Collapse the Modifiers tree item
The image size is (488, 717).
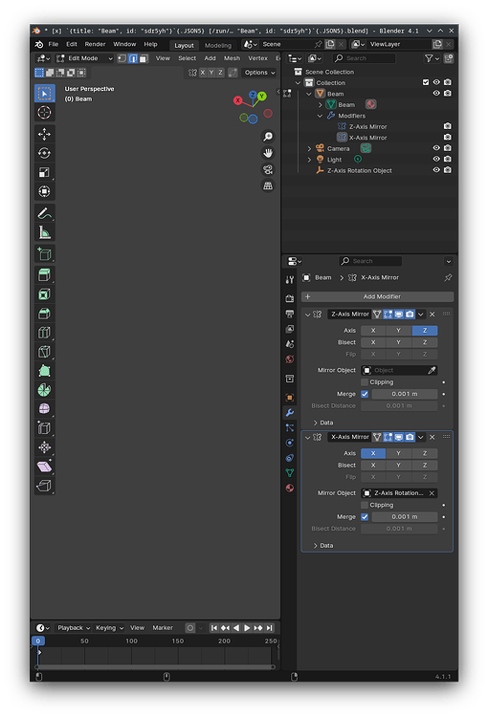click(320, 116)
